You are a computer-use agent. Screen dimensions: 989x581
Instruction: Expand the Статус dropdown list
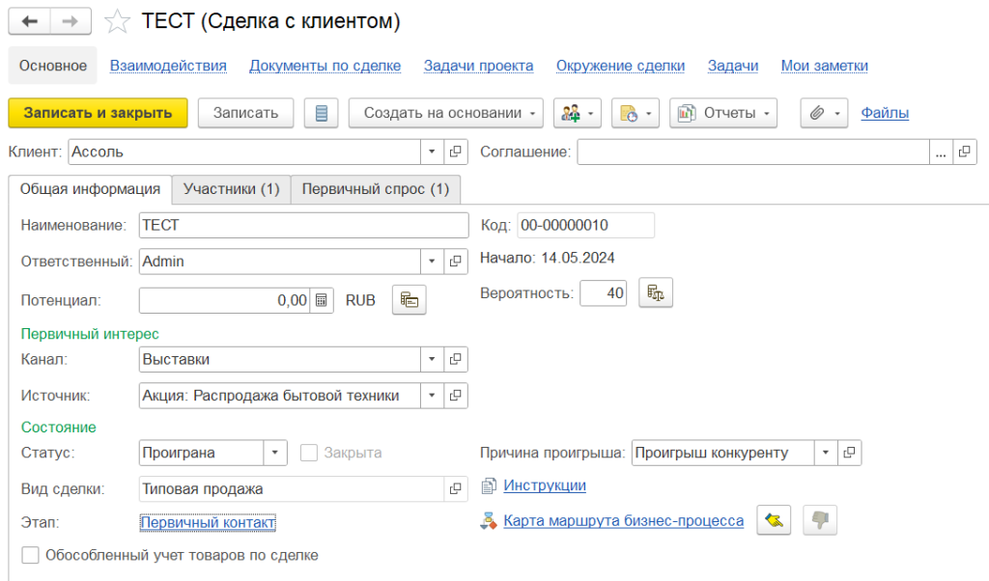(275, 453)
